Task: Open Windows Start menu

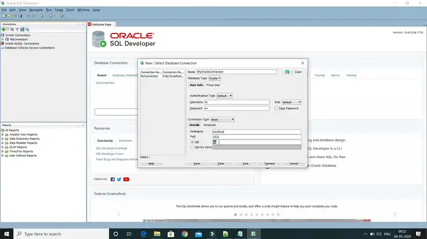Action: (7, 234)
